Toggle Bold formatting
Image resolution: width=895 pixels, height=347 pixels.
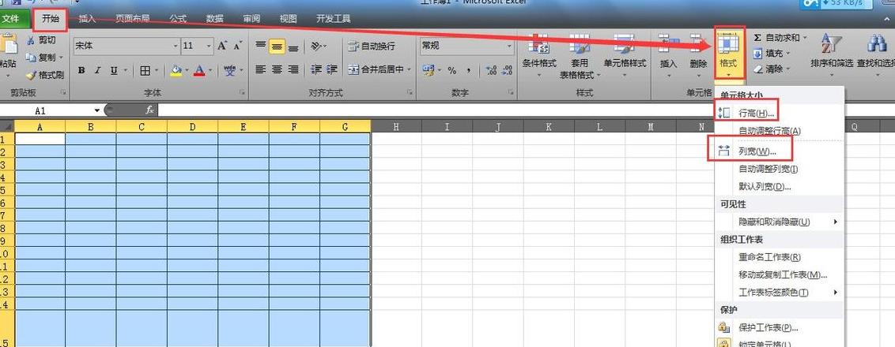coord(81,71)
